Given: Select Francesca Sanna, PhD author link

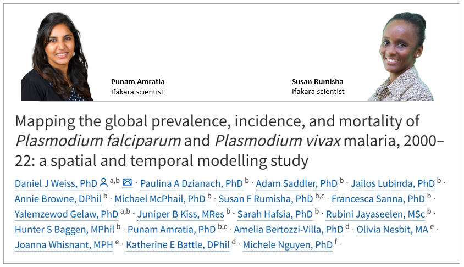Looking at the screenshot, I should [377, 199].
